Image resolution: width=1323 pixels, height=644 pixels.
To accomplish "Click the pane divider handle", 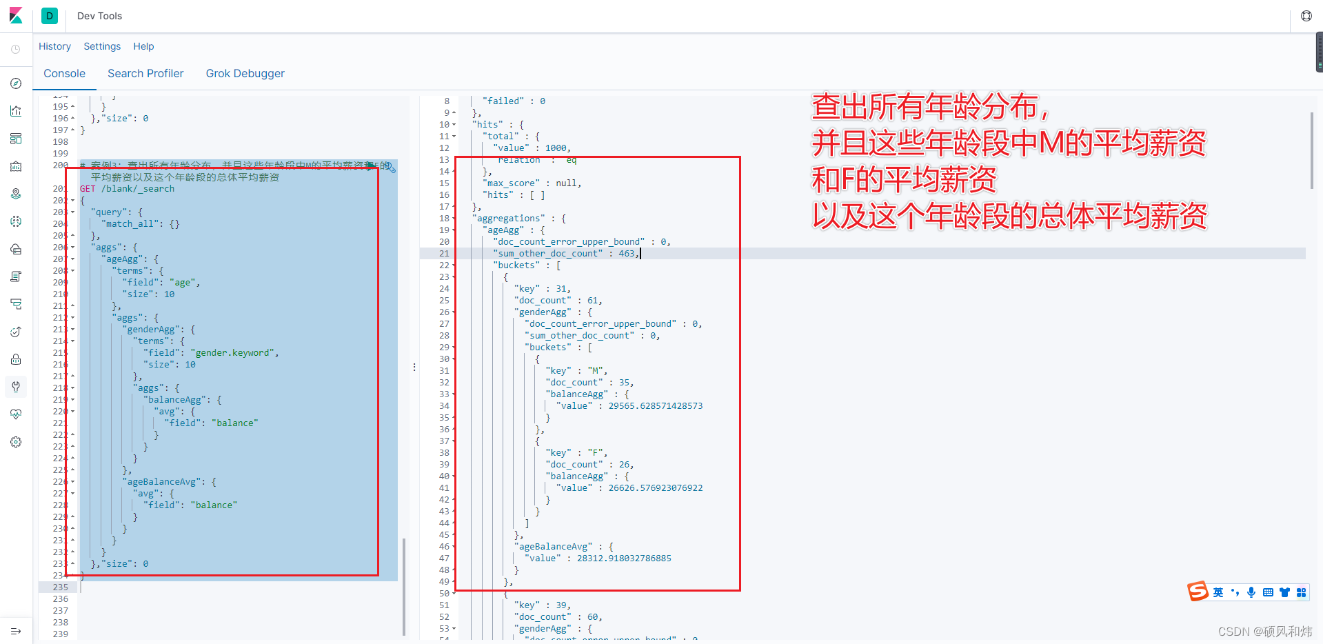I will 414,367.
